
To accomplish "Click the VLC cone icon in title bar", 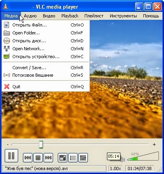I will tap(6, 6).
